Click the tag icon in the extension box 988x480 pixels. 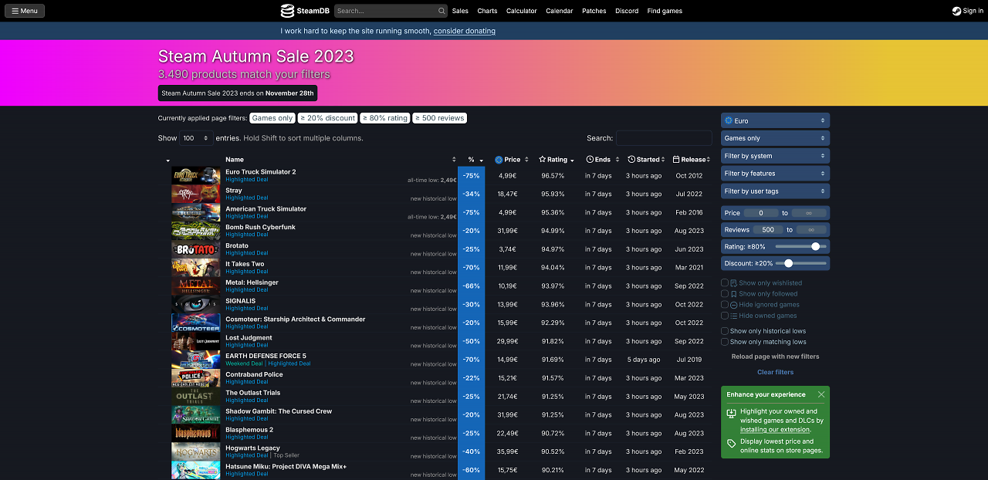click(732, 444)
